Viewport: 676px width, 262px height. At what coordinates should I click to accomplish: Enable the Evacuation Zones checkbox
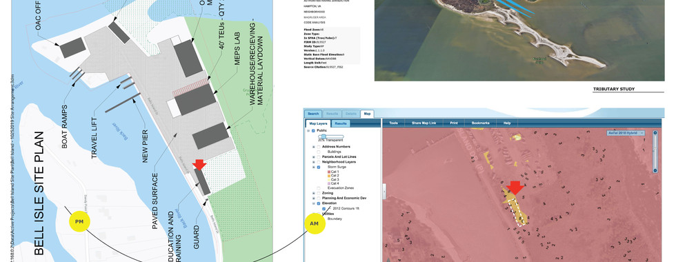(319, 188)
